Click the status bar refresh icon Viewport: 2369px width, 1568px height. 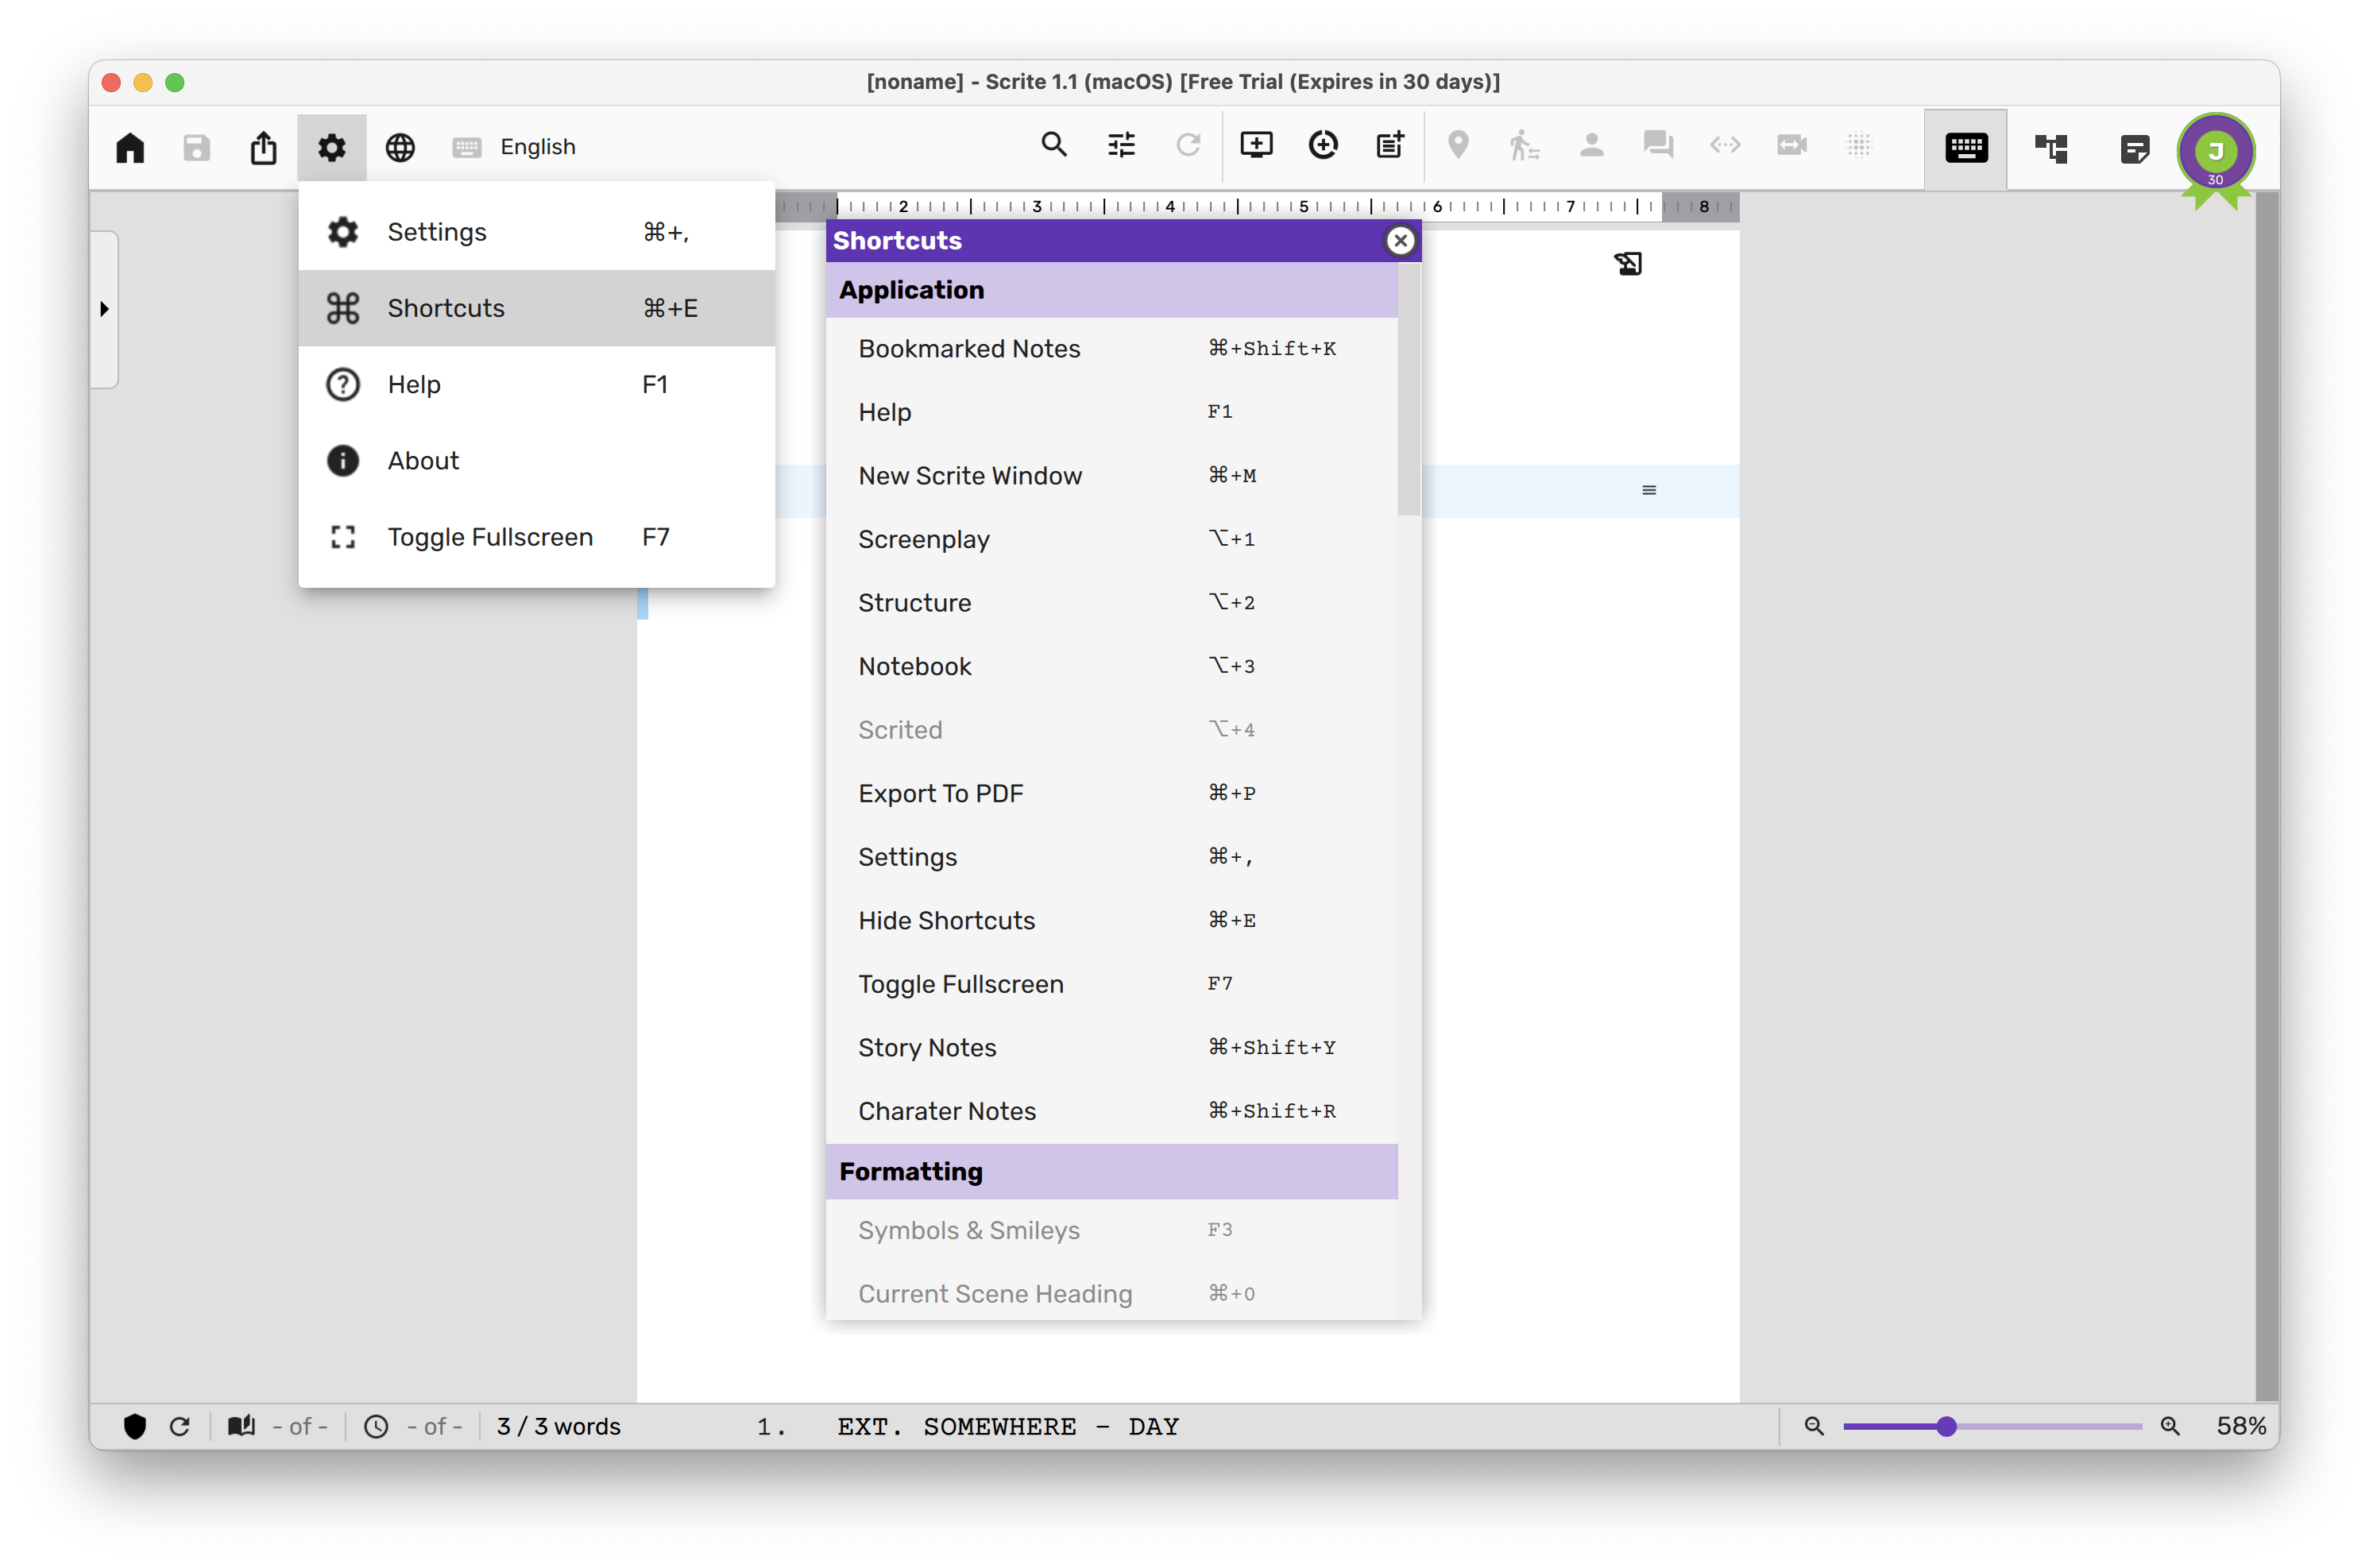tap(180, 1427)
